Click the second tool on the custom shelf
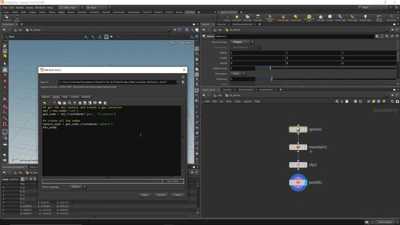 17,18
